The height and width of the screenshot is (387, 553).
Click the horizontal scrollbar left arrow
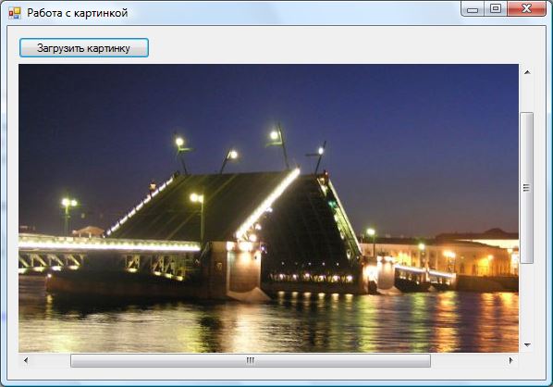pyautogui.click(x=26, y=360)
